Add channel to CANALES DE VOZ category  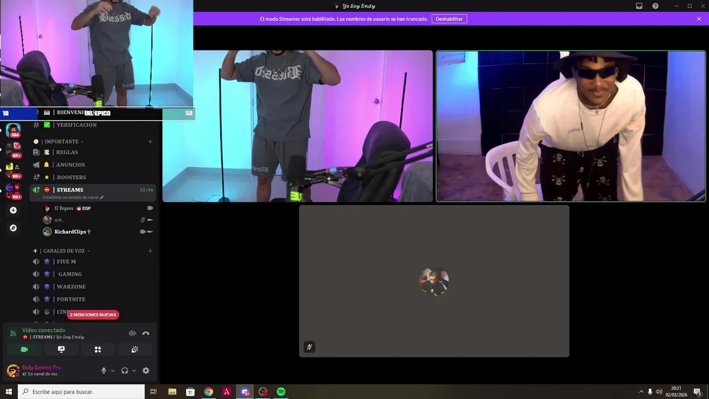coord(150,250)
